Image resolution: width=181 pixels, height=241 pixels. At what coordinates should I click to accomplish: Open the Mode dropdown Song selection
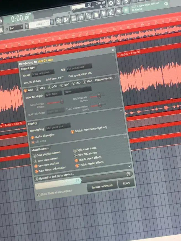(43, 74)
